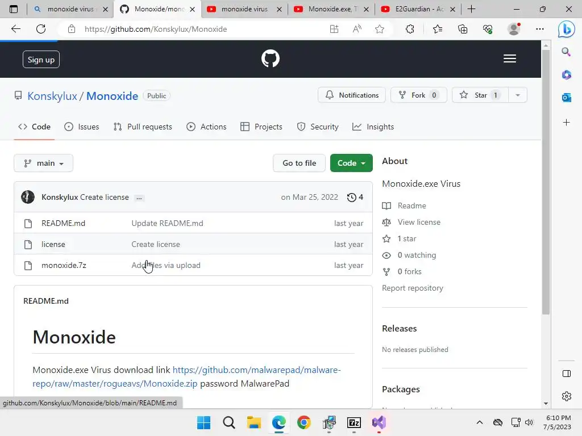Screen dimensions: 582x436
Task: Open Browser essentials heart icon
Action: tap(488, 29)
